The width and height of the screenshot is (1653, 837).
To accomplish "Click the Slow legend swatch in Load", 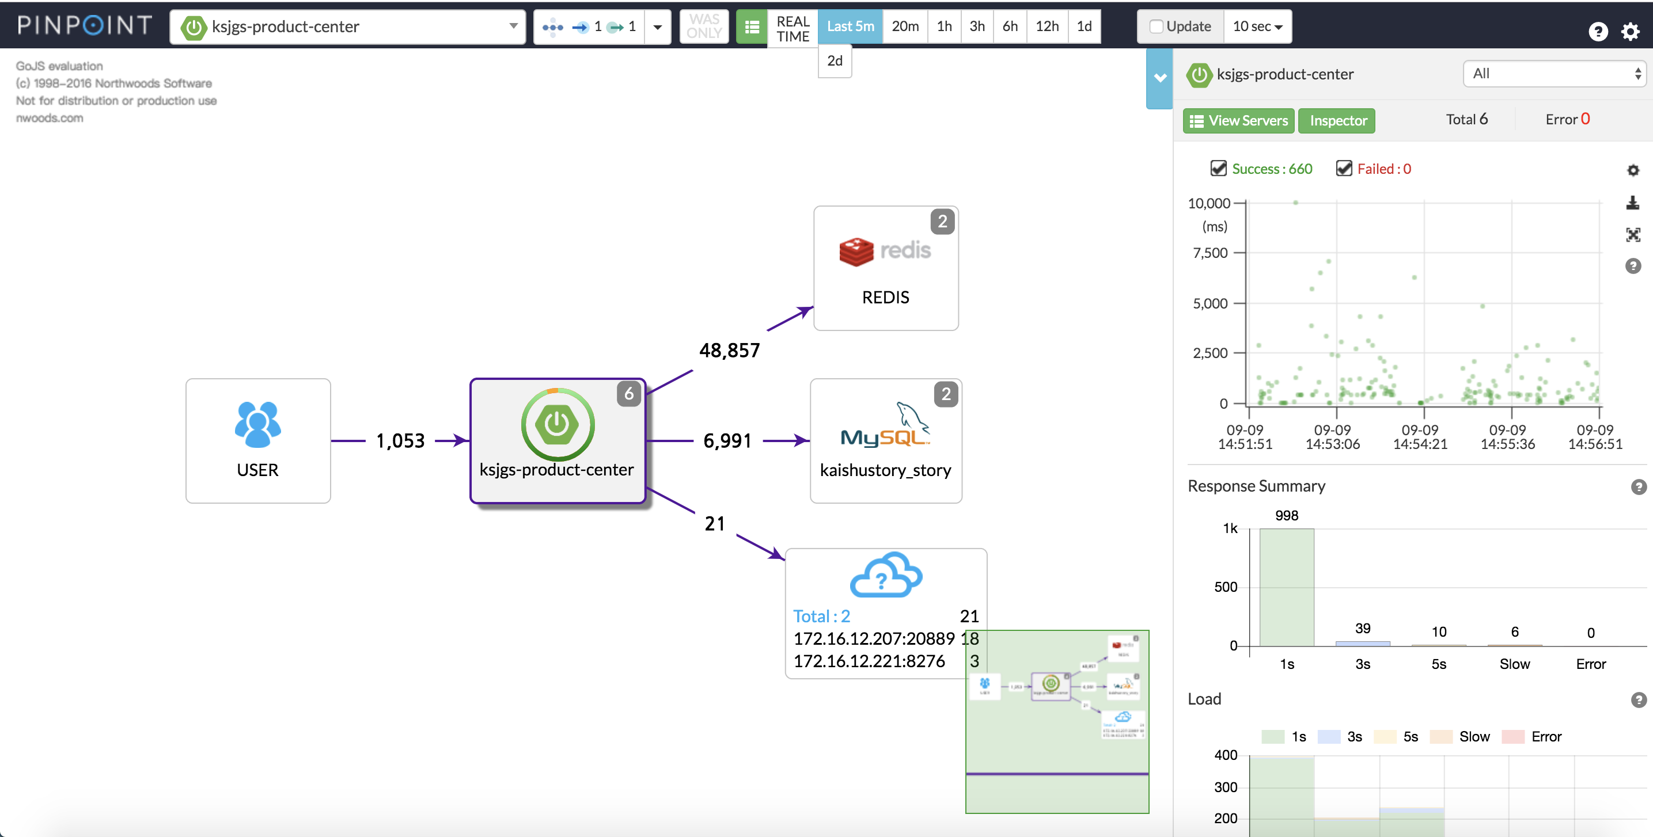I will (x=1441, y=736).
